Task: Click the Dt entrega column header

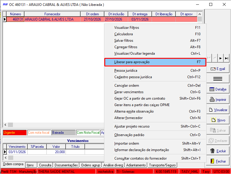Action: (140, 14)
